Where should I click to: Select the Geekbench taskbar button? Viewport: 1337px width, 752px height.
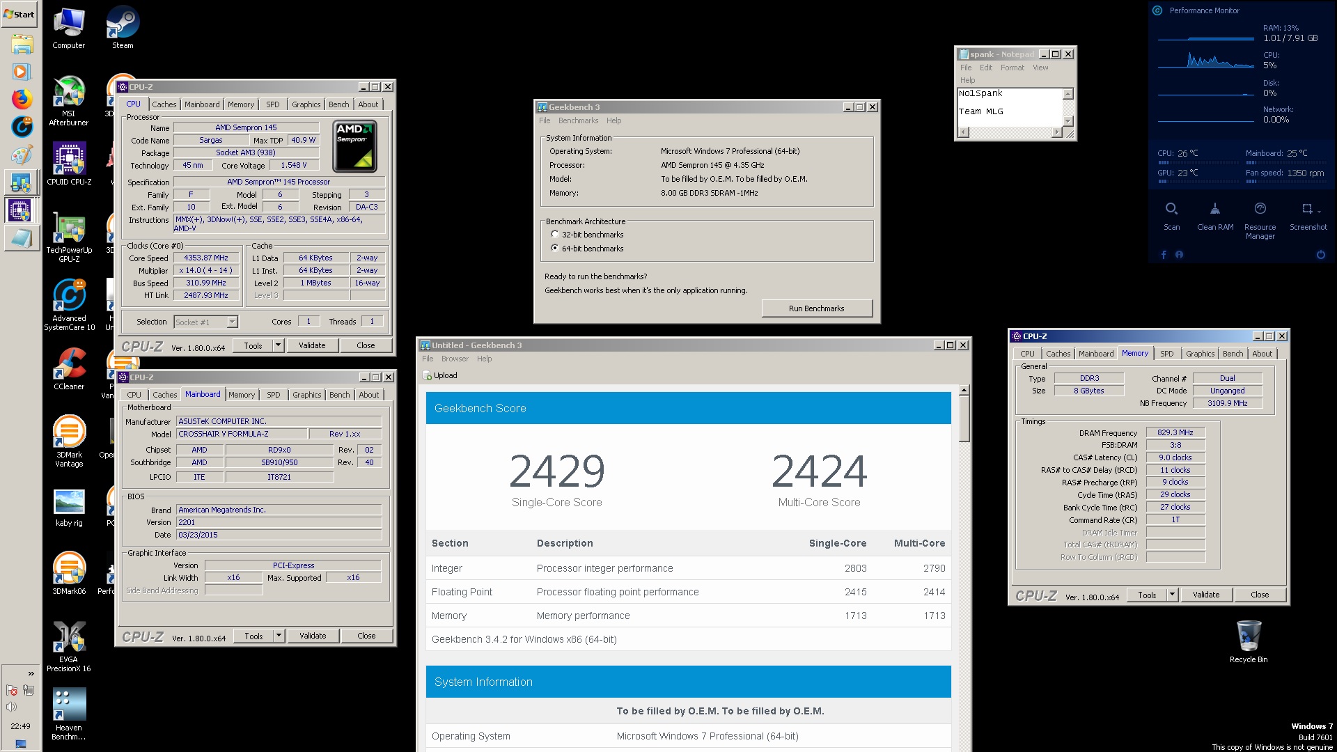pos(21,183)
